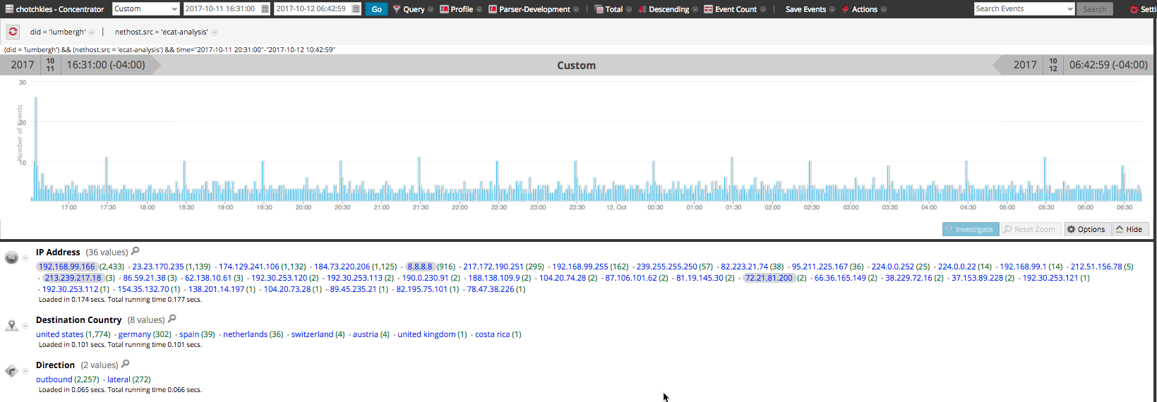Click the blue Go button

point(376,9)
